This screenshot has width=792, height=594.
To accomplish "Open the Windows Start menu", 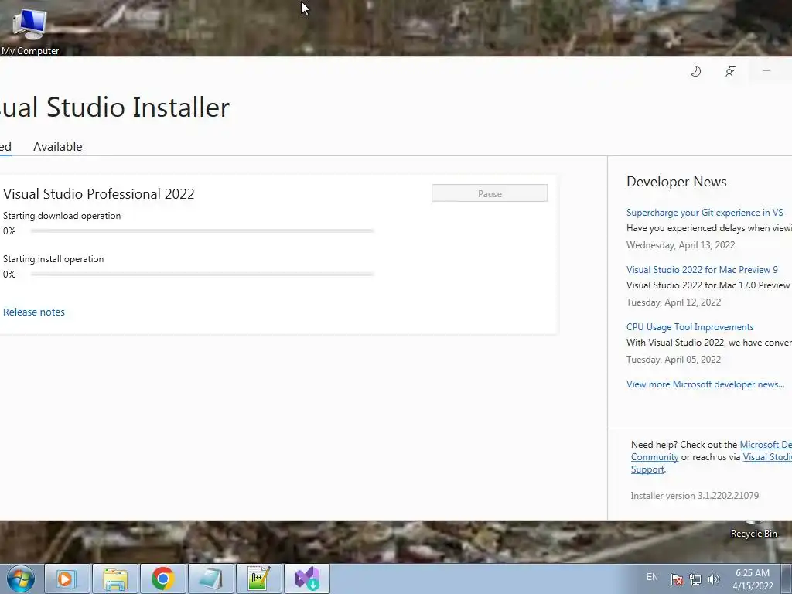I will click(21, 579).
